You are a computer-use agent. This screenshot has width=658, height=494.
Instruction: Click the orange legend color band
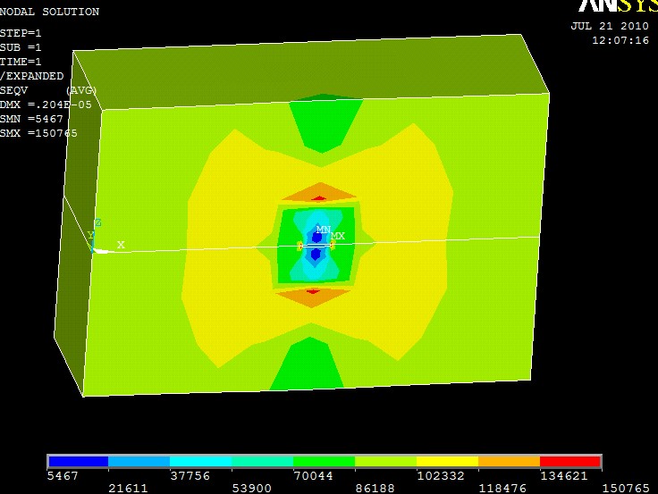509,462
